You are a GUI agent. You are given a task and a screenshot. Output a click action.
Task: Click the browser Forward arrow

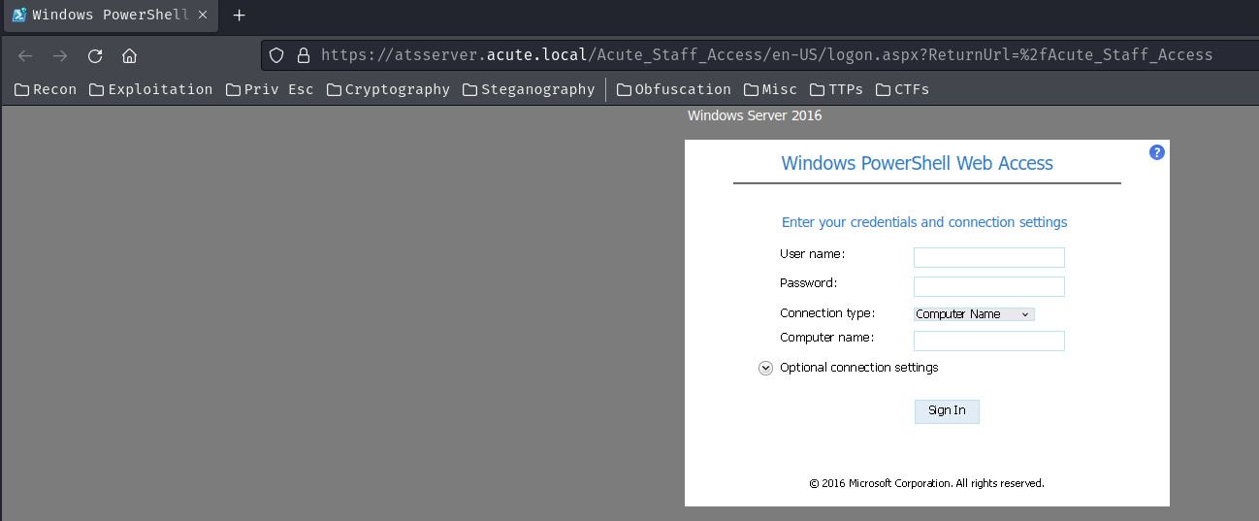(x=60, y=55)
